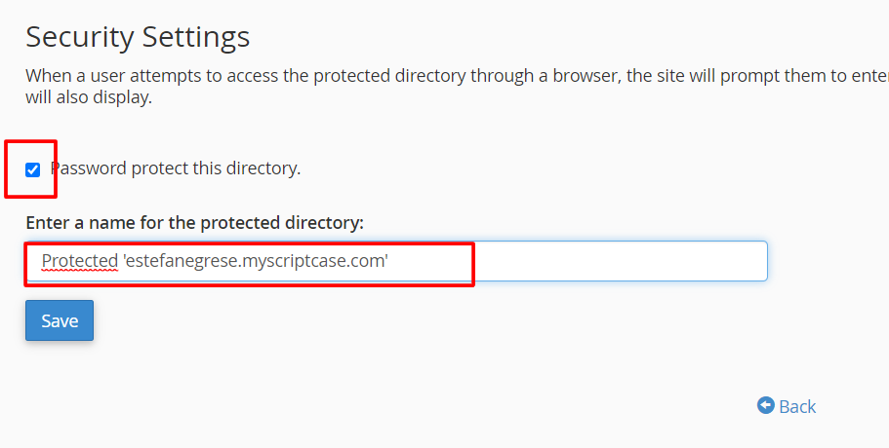Click the blue circular back arrow icon
The height and width of the screenshot is (448, 889).
click(x=765, y=405)
